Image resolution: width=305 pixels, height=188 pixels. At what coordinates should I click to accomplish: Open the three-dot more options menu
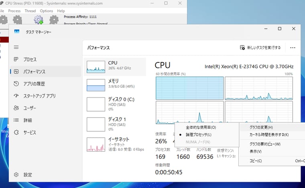293,48
